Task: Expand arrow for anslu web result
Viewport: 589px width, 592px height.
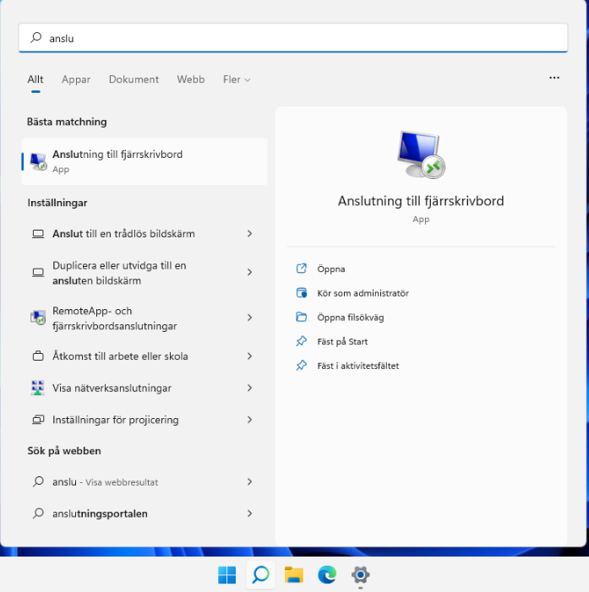Action: pos(249,481)
